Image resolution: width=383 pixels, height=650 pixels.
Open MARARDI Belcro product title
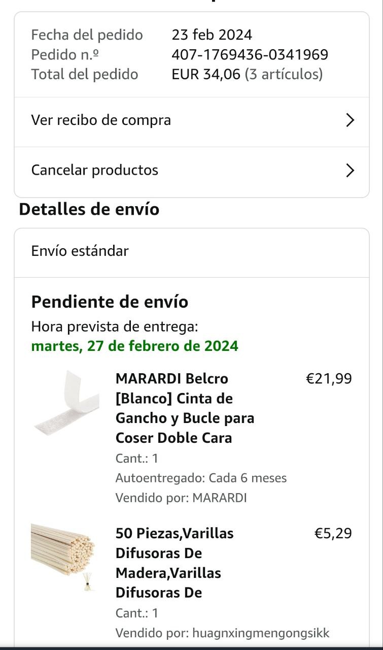(185, 408)
